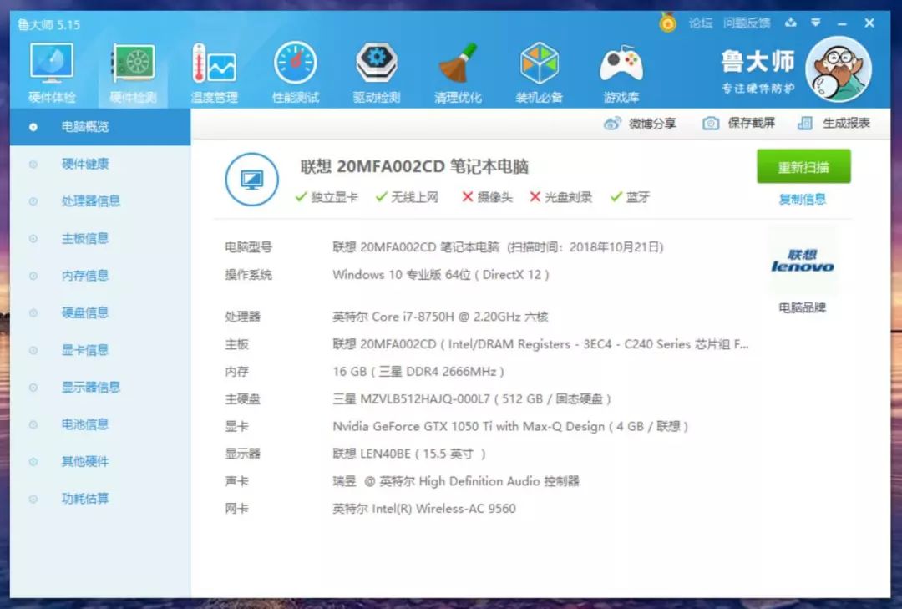
Task: Click the gold medal icon in title bar
Action: 668,23
